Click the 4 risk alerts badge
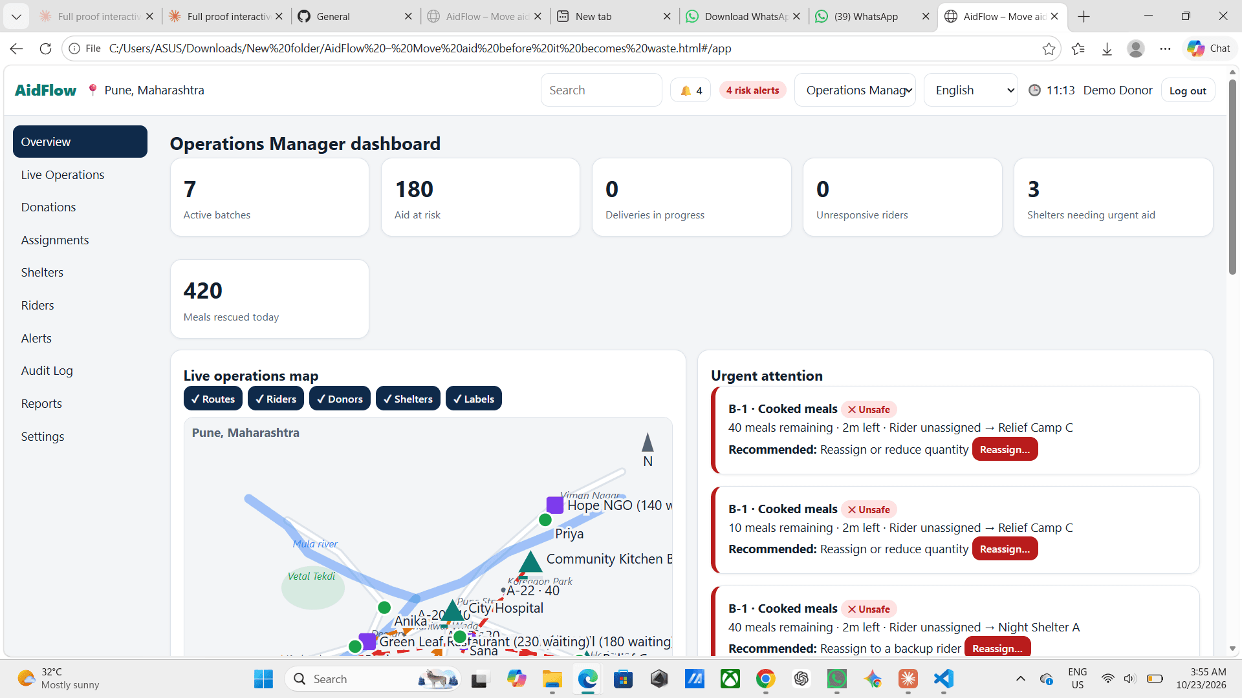 click(752, 90)
